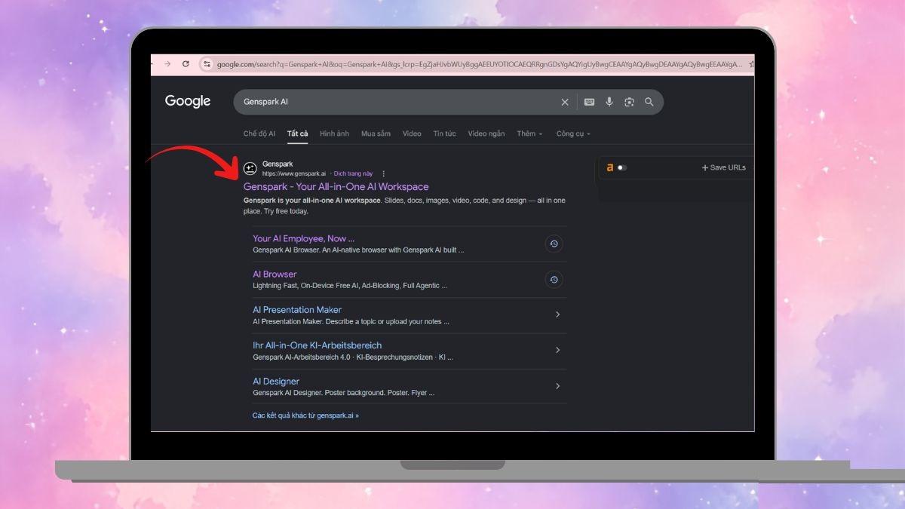Open three-dot menu beside Genspark result
Viewport: 905px width, 509px height.
click(x=383, y=173)
